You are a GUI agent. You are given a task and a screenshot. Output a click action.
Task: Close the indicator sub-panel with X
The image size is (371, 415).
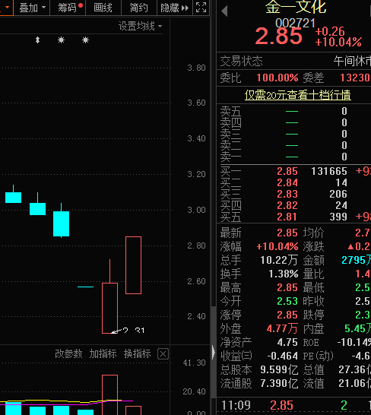(163, 354)
